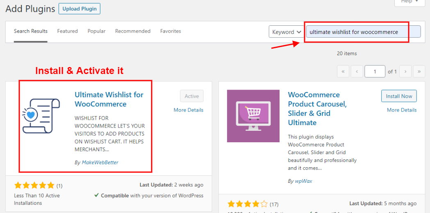Go to previous results page arrow
430x213 pixels.
pyautogui.click(x=357, y=72)
